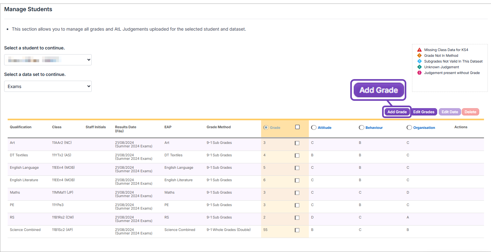Click the pink Judgement without Grade icon

pos(419,73)
